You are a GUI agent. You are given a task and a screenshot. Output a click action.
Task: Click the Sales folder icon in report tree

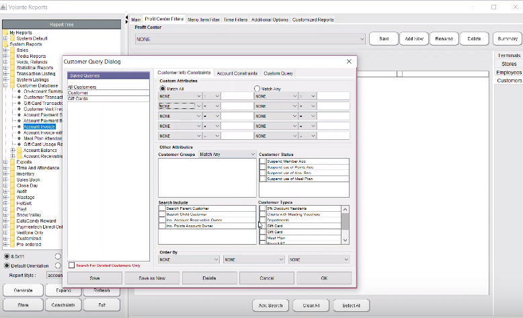[12, 50]
